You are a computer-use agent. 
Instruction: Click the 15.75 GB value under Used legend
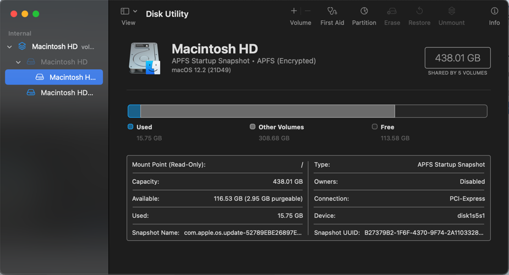(149, 138)
